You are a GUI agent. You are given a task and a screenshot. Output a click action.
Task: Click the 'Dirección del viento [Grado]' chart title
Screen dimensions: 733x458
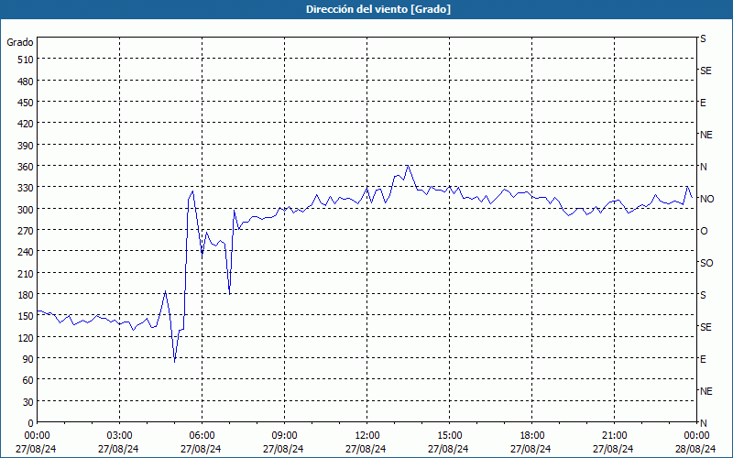pyautogui.click(x=378, y=9)
